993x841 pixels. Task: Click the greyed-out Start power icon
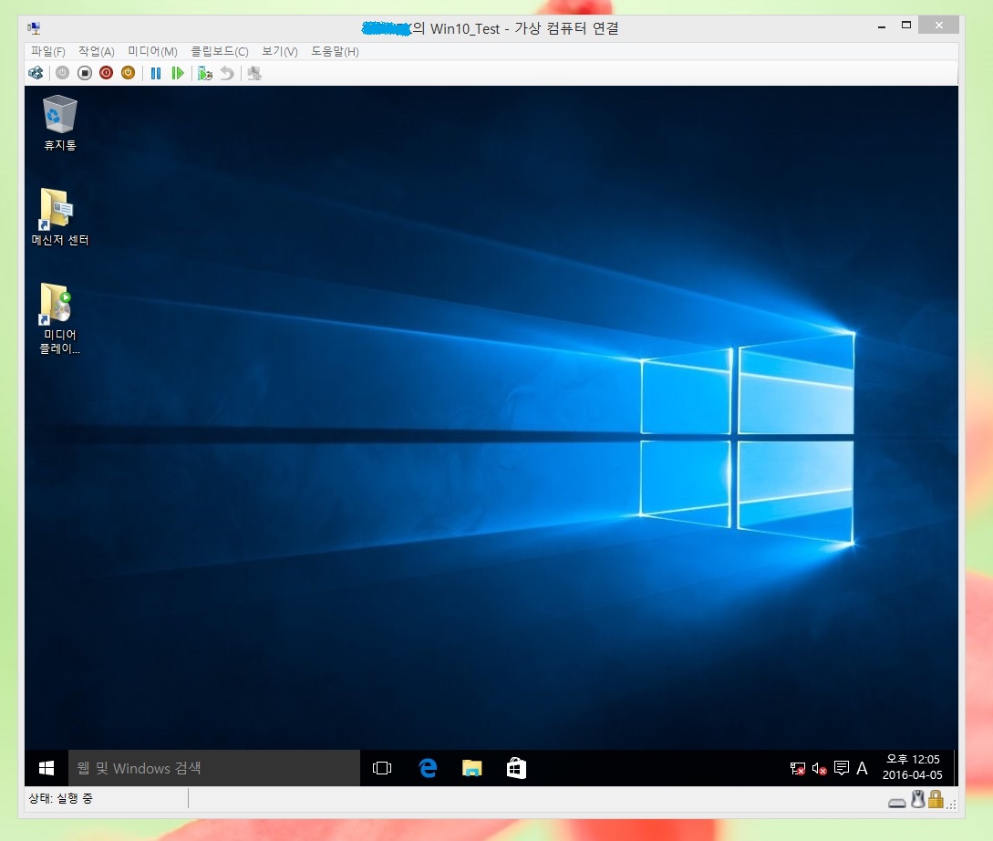click(x=62, y=74)
